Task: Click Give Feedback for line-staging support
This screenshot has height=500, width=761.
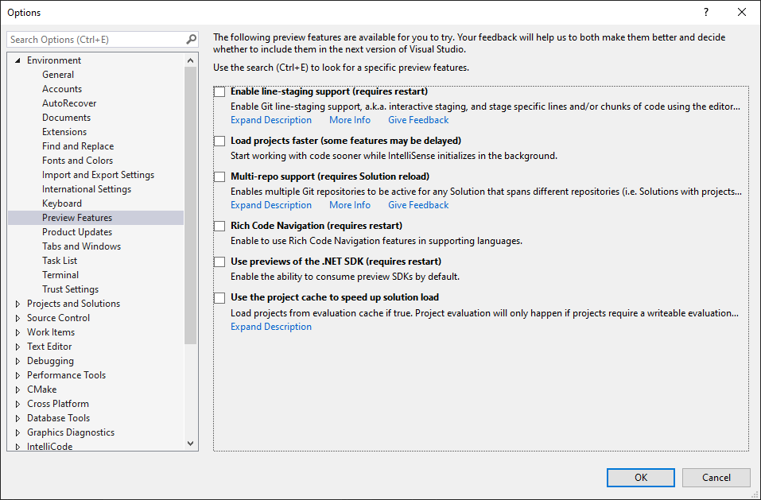Action: click(417, 120)
